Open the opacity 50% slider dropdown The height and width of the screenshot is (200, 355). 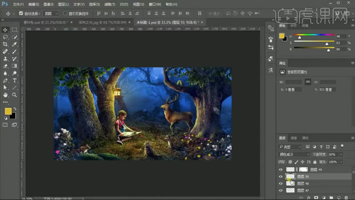[x=341, y=154]
